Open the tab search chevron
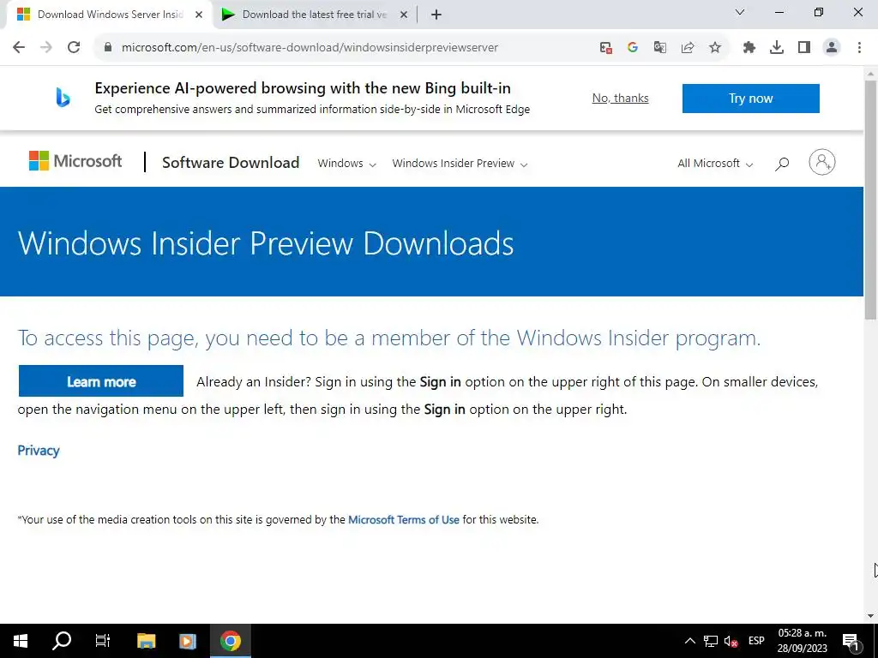 point(740,12)
